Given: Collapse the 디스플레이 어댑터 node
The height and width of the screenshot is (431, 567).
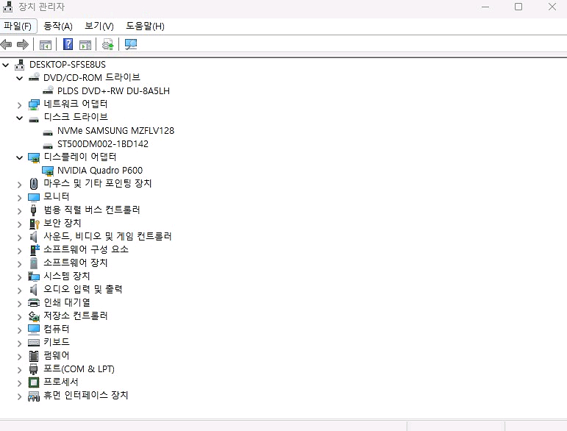Looking at the screenshot, I should click(20, 157).
